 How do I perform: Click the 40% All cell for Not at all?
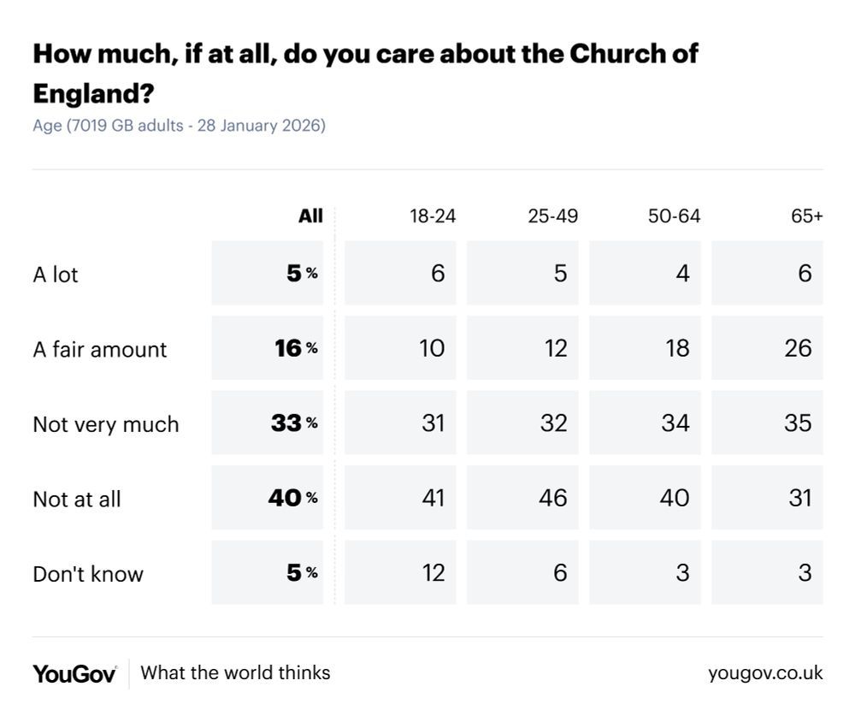point(292,498)
